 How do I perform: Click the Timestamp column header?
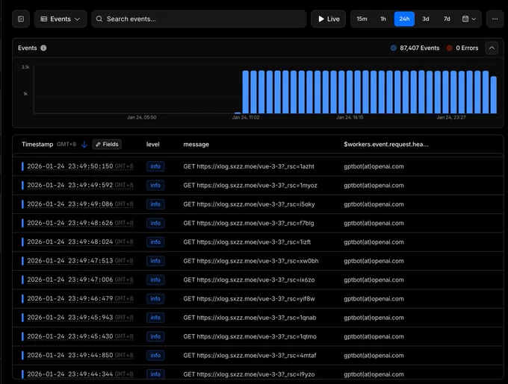[37, 145]
